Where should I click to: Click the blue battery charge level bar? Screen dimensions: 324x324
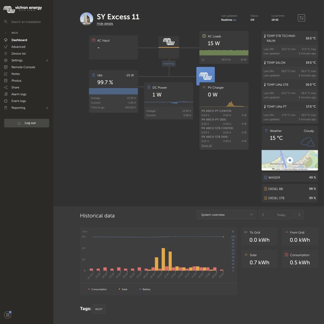pyautogui.click(x=114, y=91)
